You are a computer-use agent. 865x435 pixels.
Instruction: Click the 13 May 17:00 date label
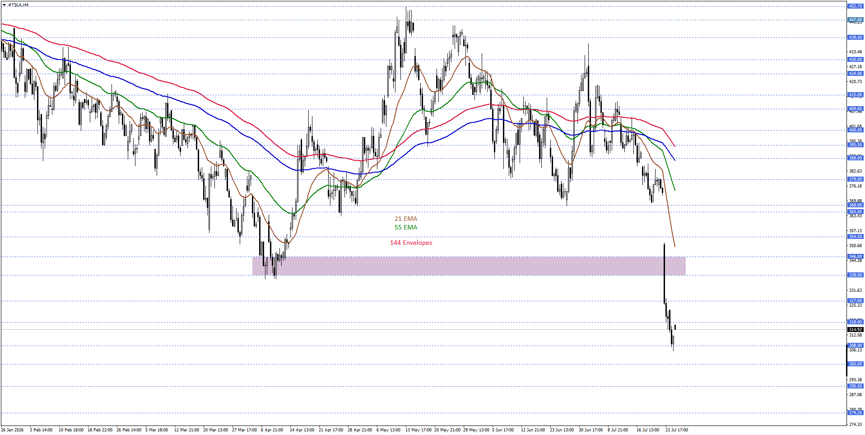(419, 430)
